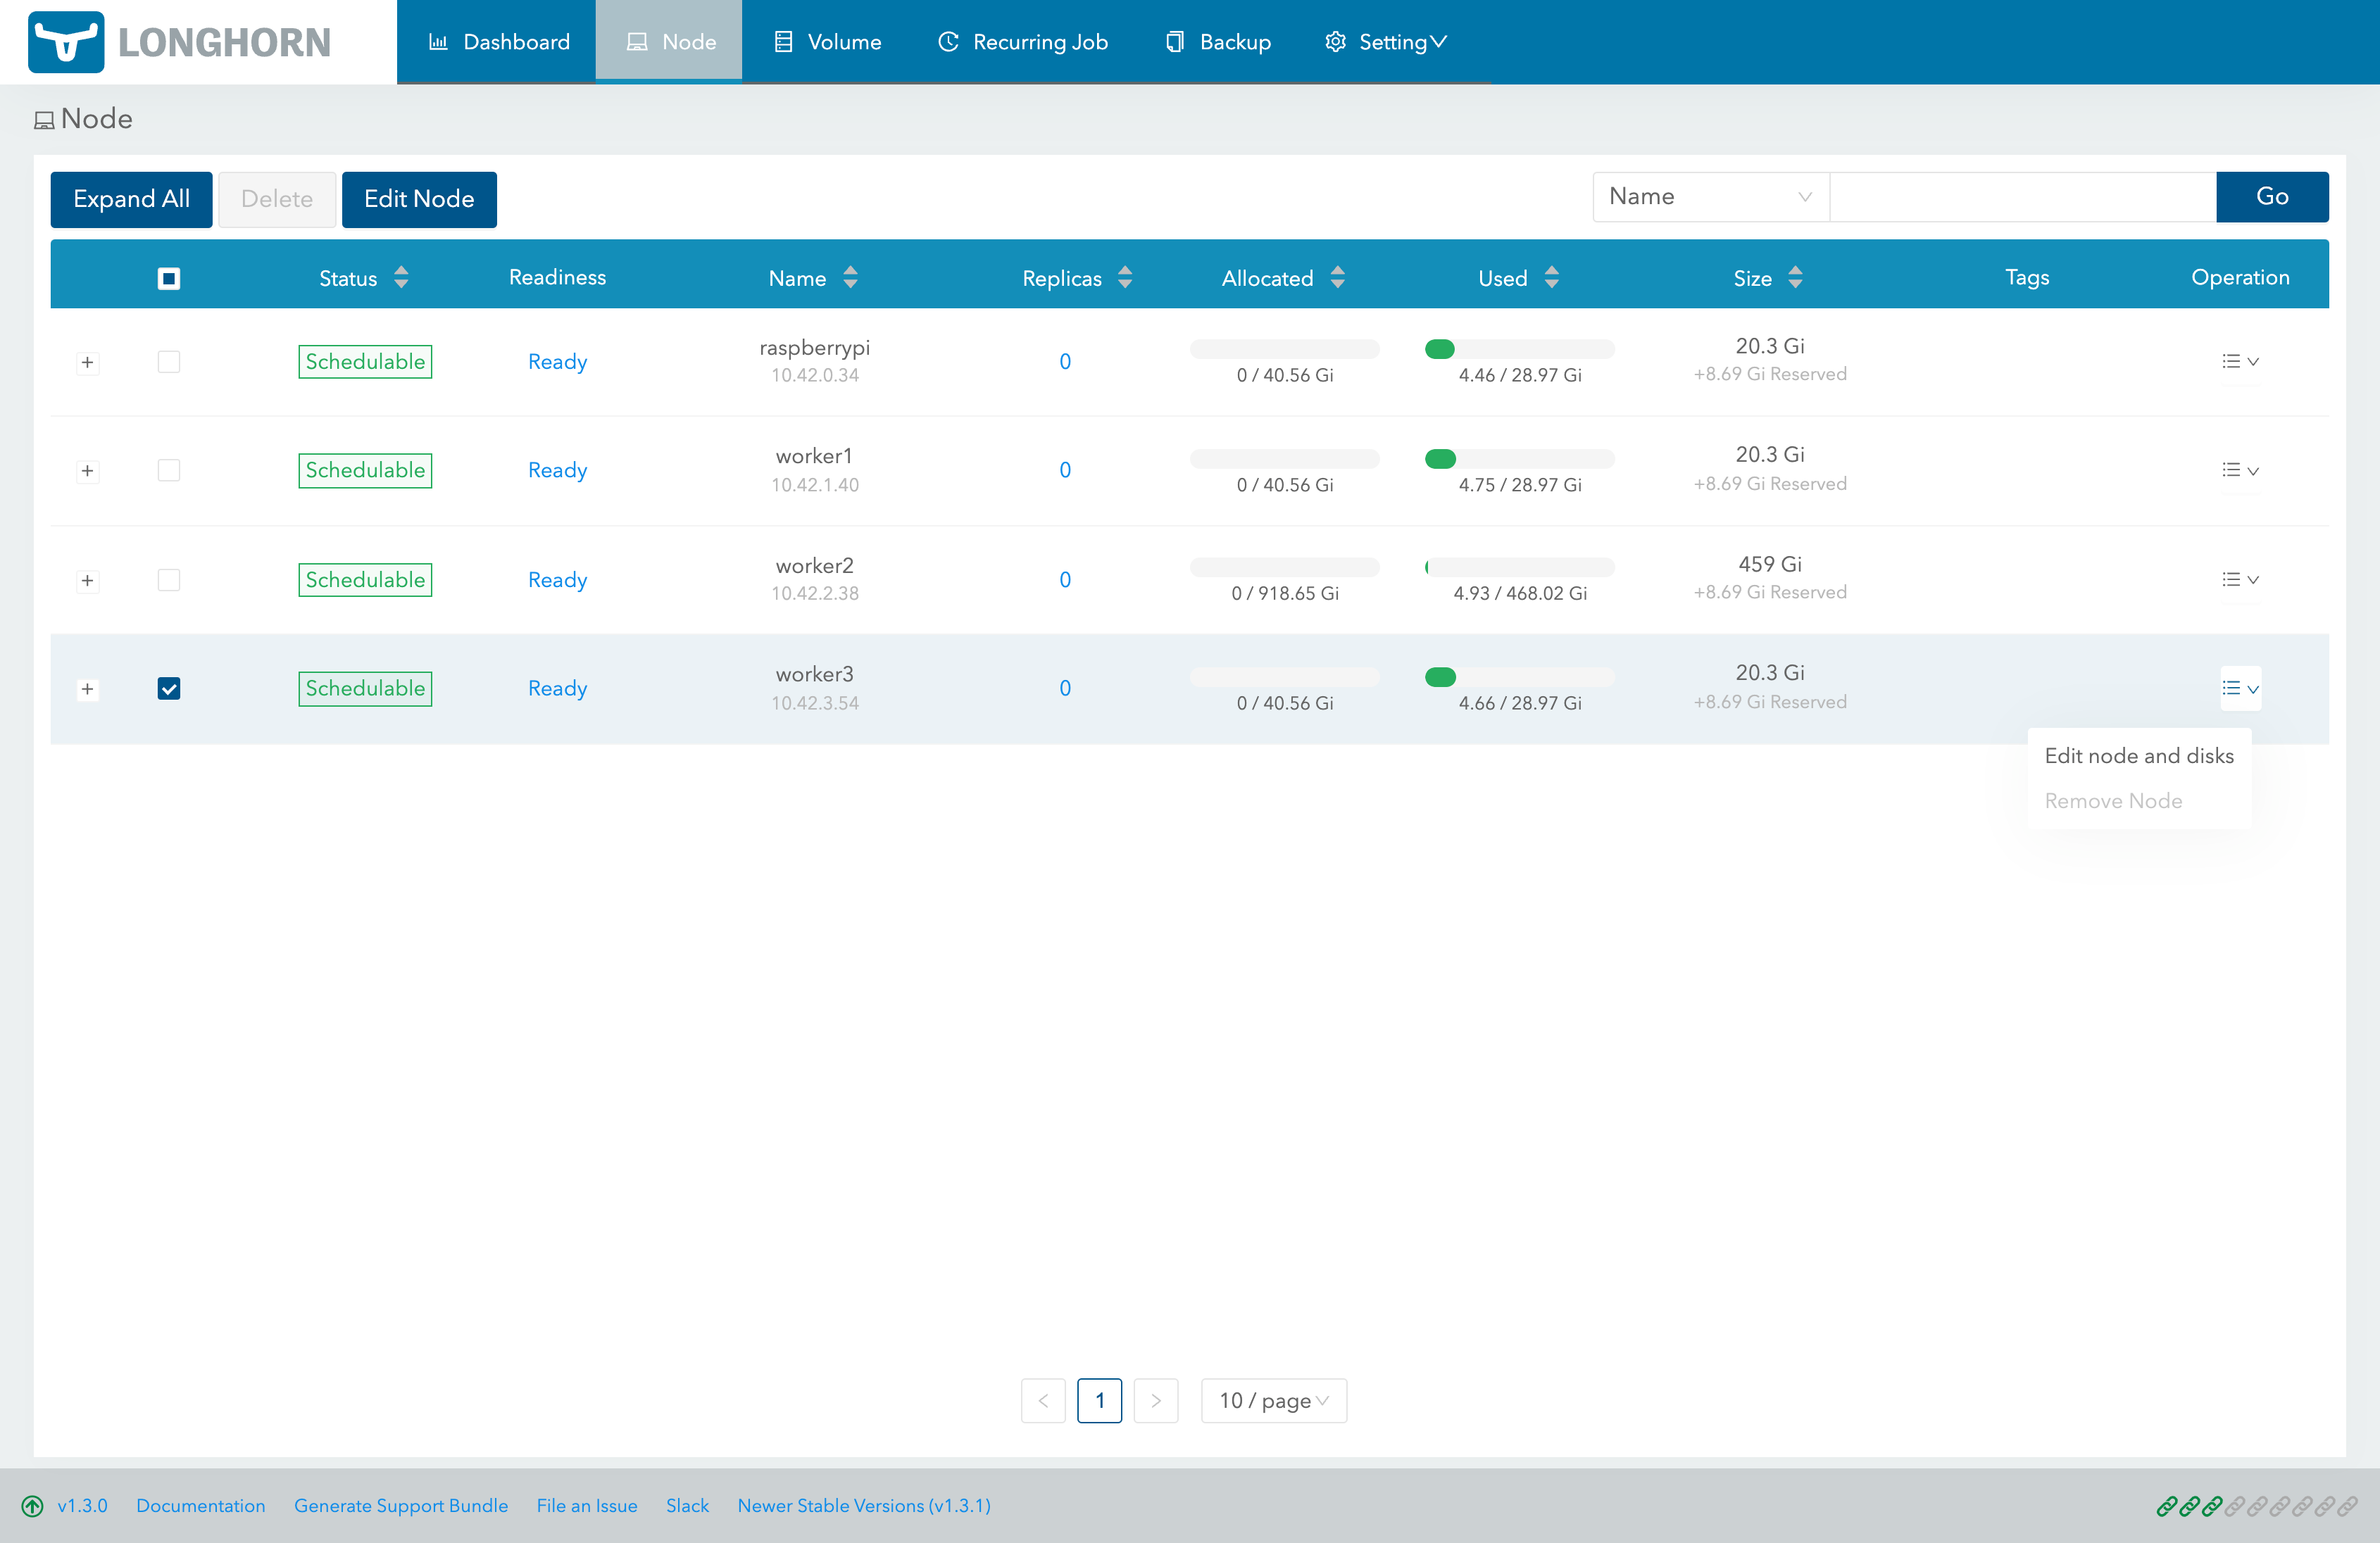
Task: Sort by Replicas column sort arrows
Action: pos(1125,277)
